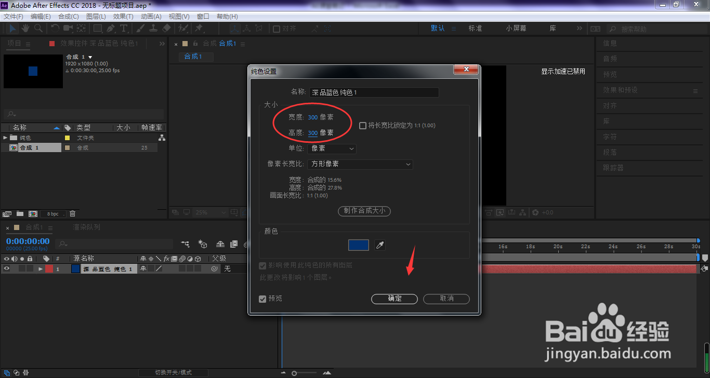Viewport: 710px width, 378px height.
Task: Select the Clone Stamp tool
Action: tap(153, 28)
